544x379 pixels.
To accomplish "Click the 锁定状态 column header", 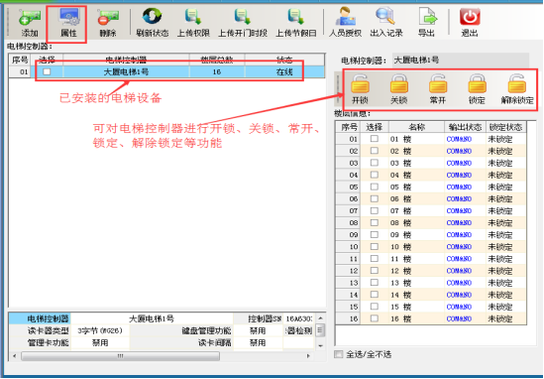I will click(505, 127).
